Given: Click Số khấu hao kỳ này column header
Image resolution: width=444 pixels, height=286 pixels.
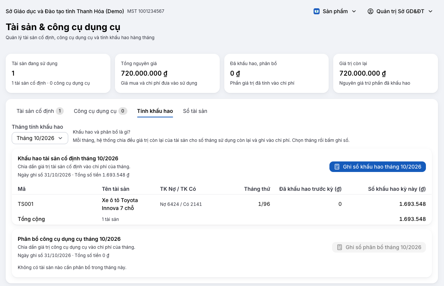Looking at the screenshot, I should [x=397, y=189].
